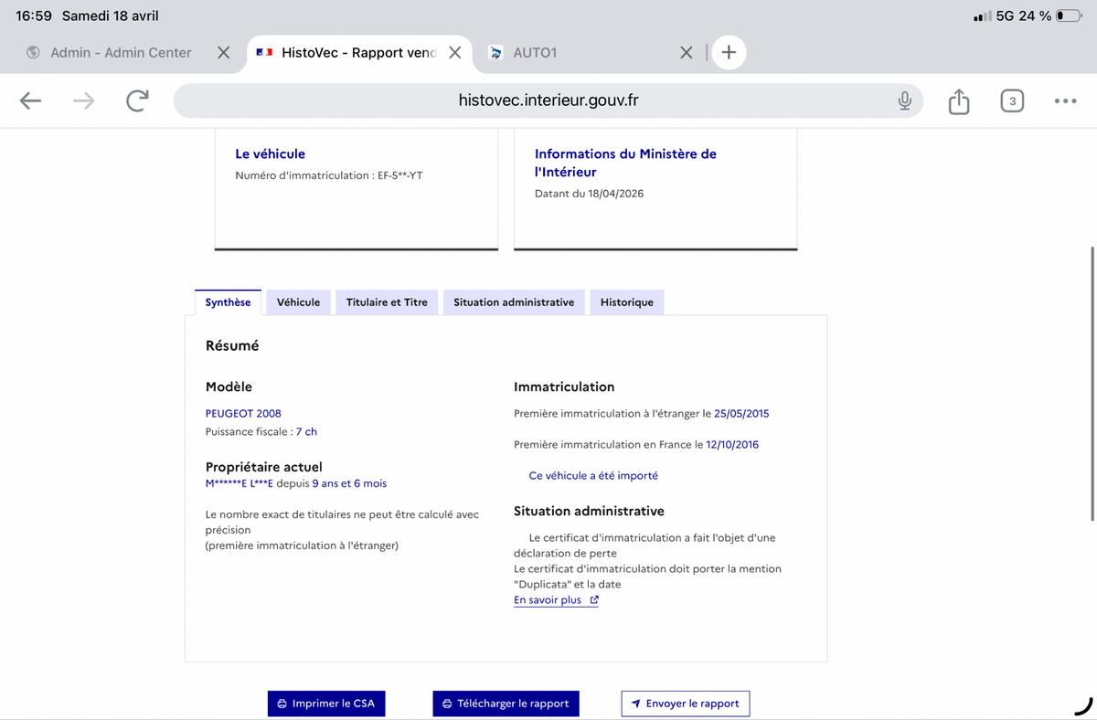Close the Admin Center browser tab
This screenshot has height=720, width=1097.
(x=223, y=52)
